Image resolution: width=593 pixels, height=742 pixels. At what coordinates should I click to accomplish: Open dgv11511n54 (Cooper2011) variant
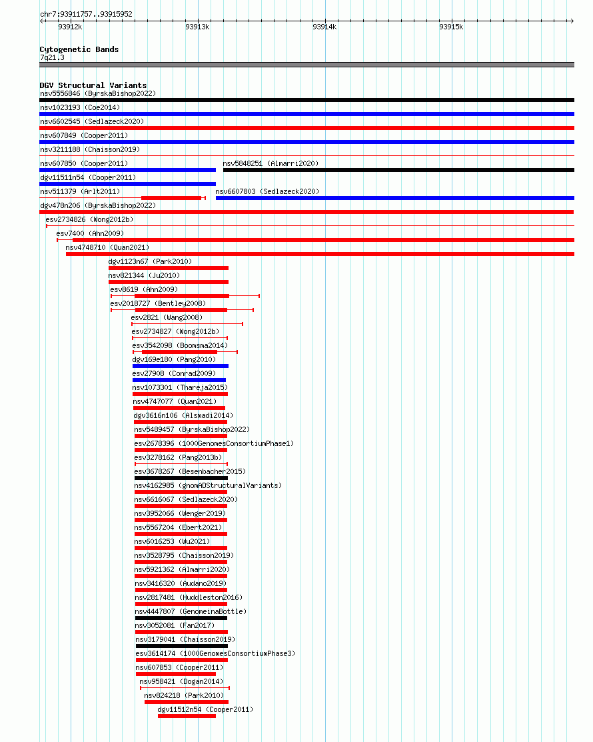point(128,184)
